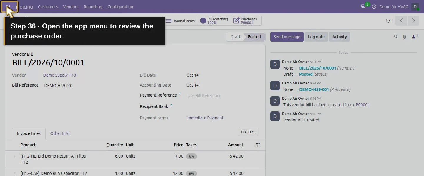Open the apps grid menu
Screen dimensions: 424x176
point(8,6)
